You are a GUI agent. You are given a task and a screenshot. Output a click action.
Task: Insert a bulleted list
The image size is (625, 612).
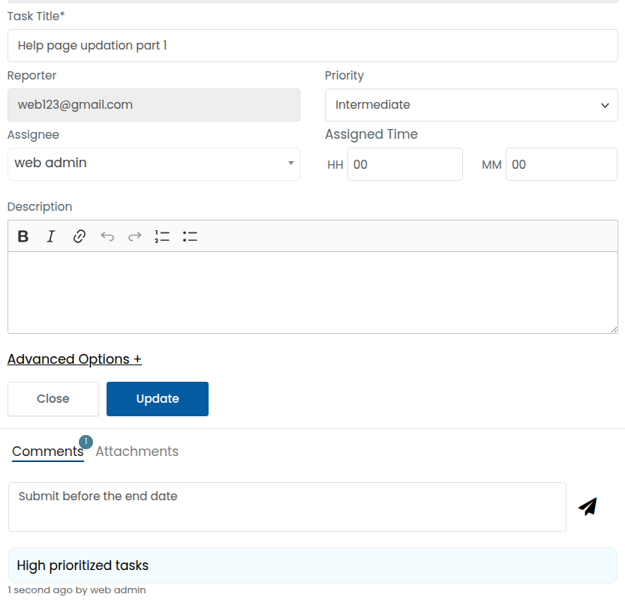point(190,236)
